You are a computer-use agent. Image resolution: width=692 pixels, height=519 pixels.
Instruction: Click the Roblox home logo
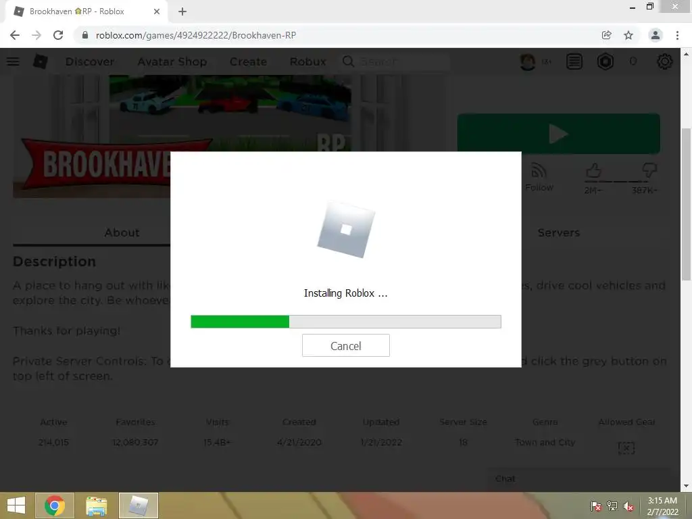[40, 61]
